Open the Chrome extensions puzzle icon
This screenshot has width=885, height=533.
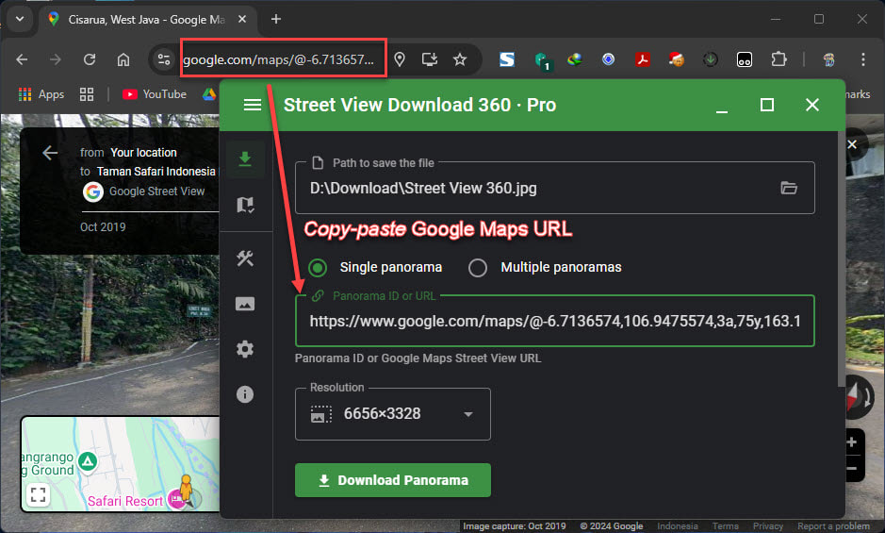(x=778, y=59)
